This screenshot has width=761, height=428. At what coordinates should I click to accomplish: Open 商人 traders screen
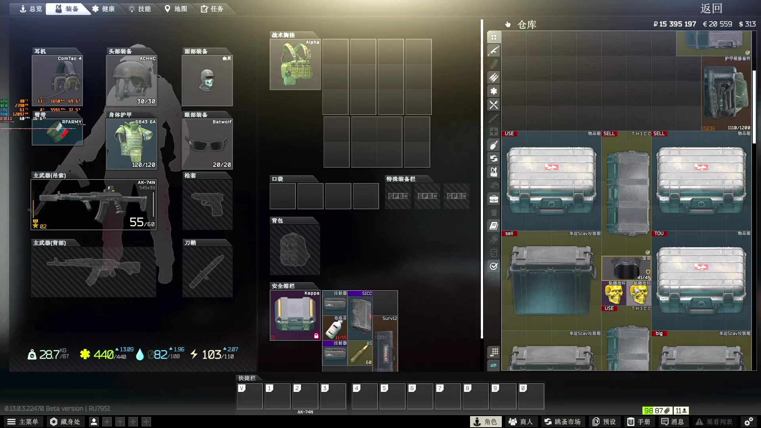coord(521,422)
